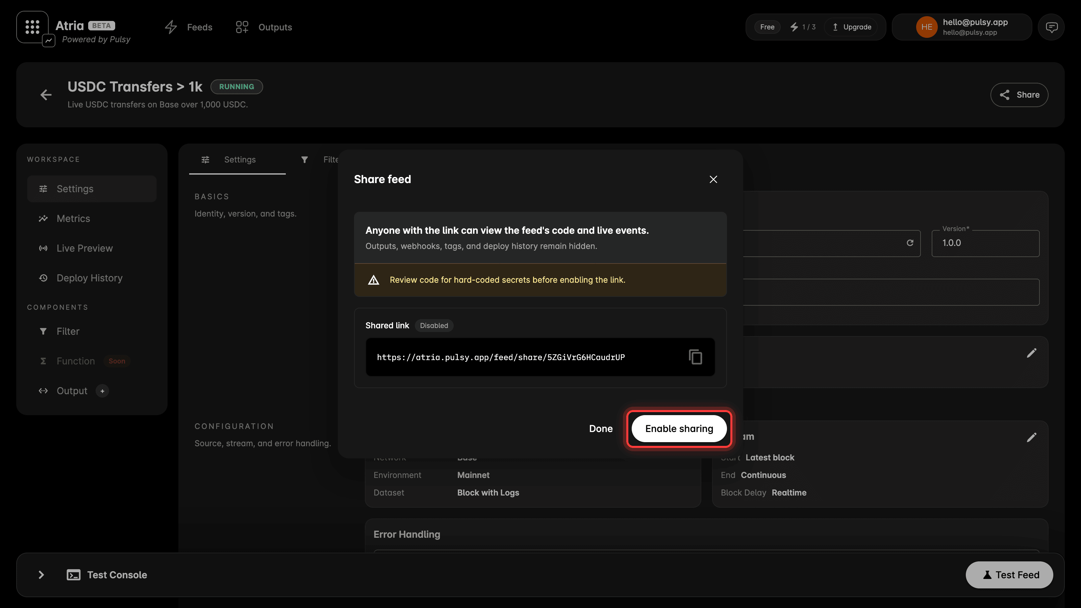The height and width of the screenshot is (608, 1081).
Task: Click the Powered by Pulsy text
Action: pos(96,40)
